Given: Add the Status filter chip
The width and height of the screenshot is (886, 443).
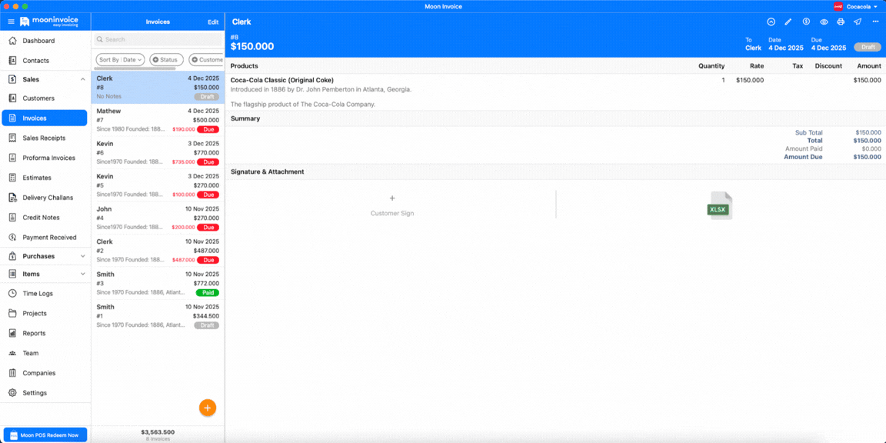Looking at the screenshot, I should click(x=166, y=59).
